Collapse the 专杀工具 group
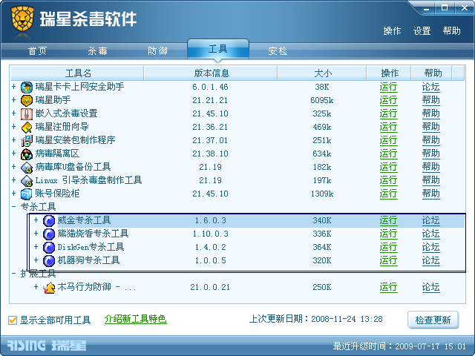The image size is (475, 356). point(13,207)
